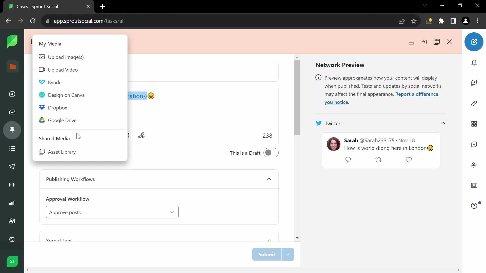Click Upload Image(s) menu option
The width and height of the screenshot is (486, 273).
(x=66, y=57)
